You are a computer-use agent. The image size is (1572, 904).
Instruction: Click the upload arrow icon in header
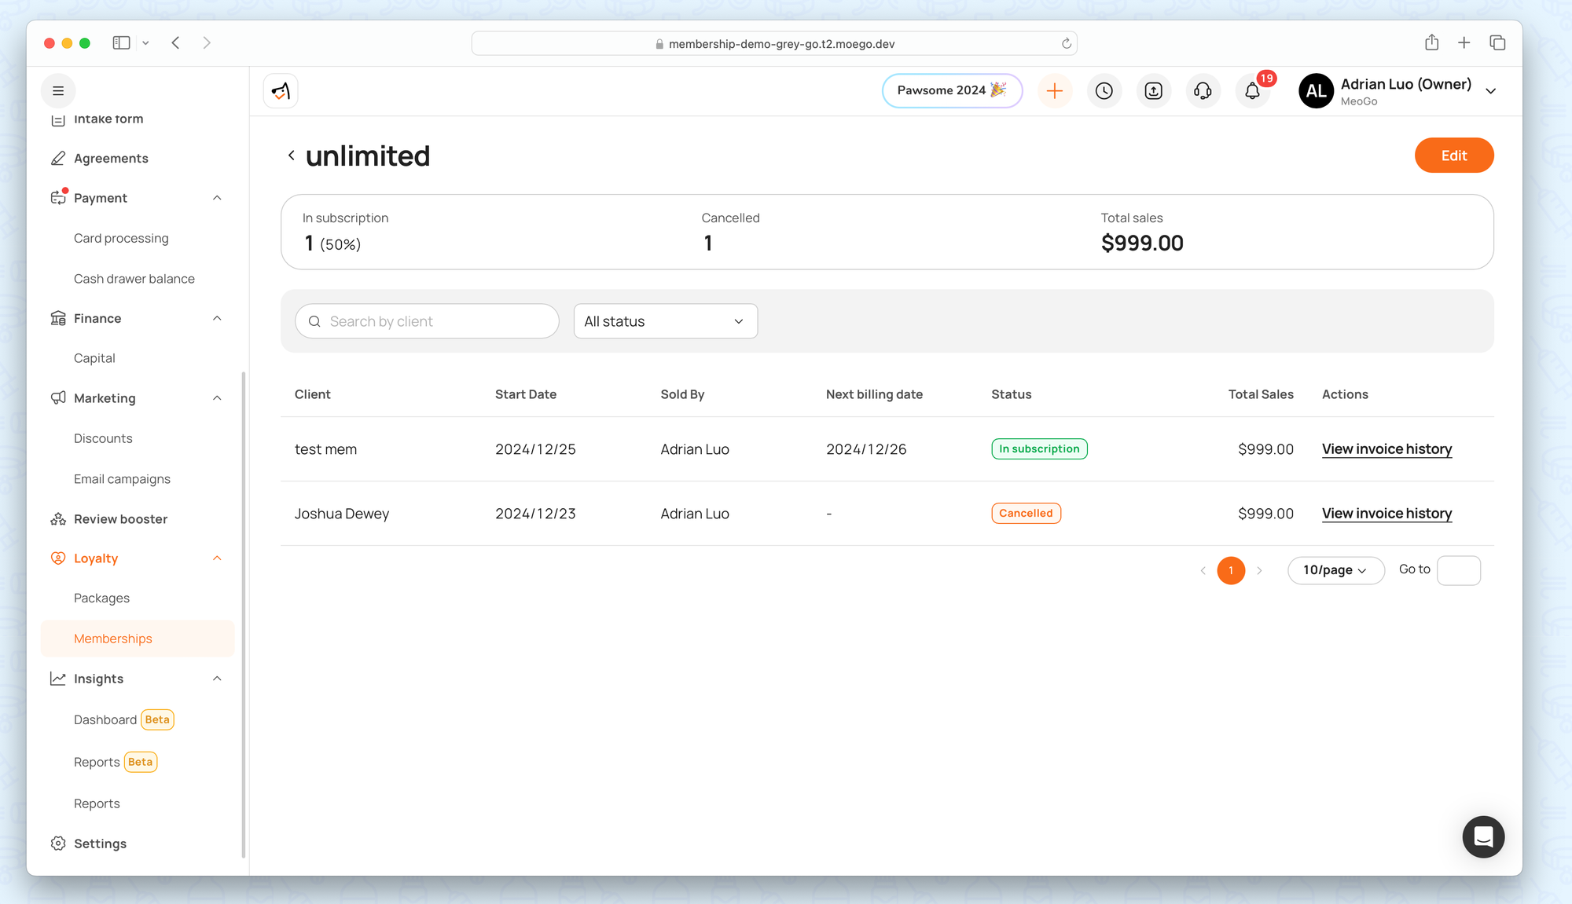[1153, 91]
